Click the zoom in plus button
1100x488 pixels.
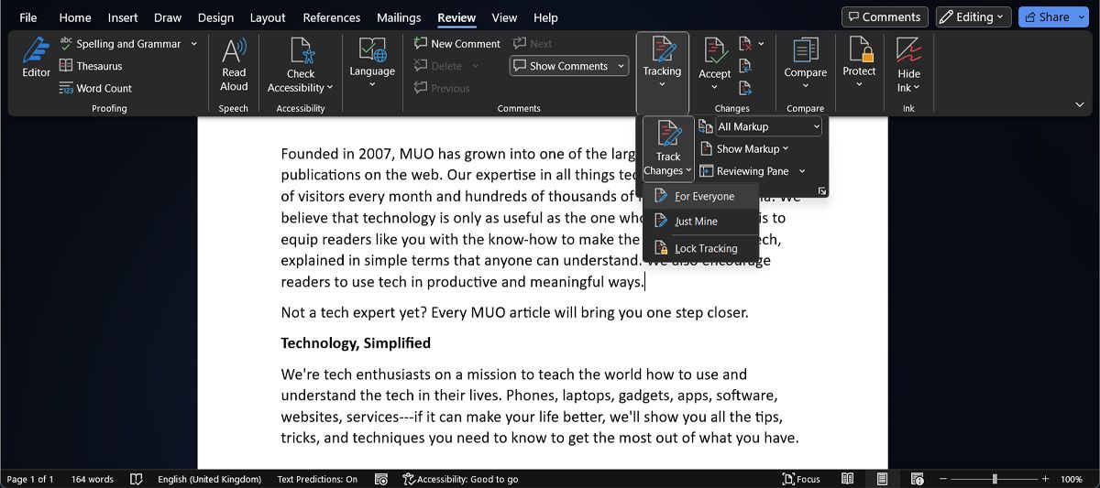coord(1046,479)
